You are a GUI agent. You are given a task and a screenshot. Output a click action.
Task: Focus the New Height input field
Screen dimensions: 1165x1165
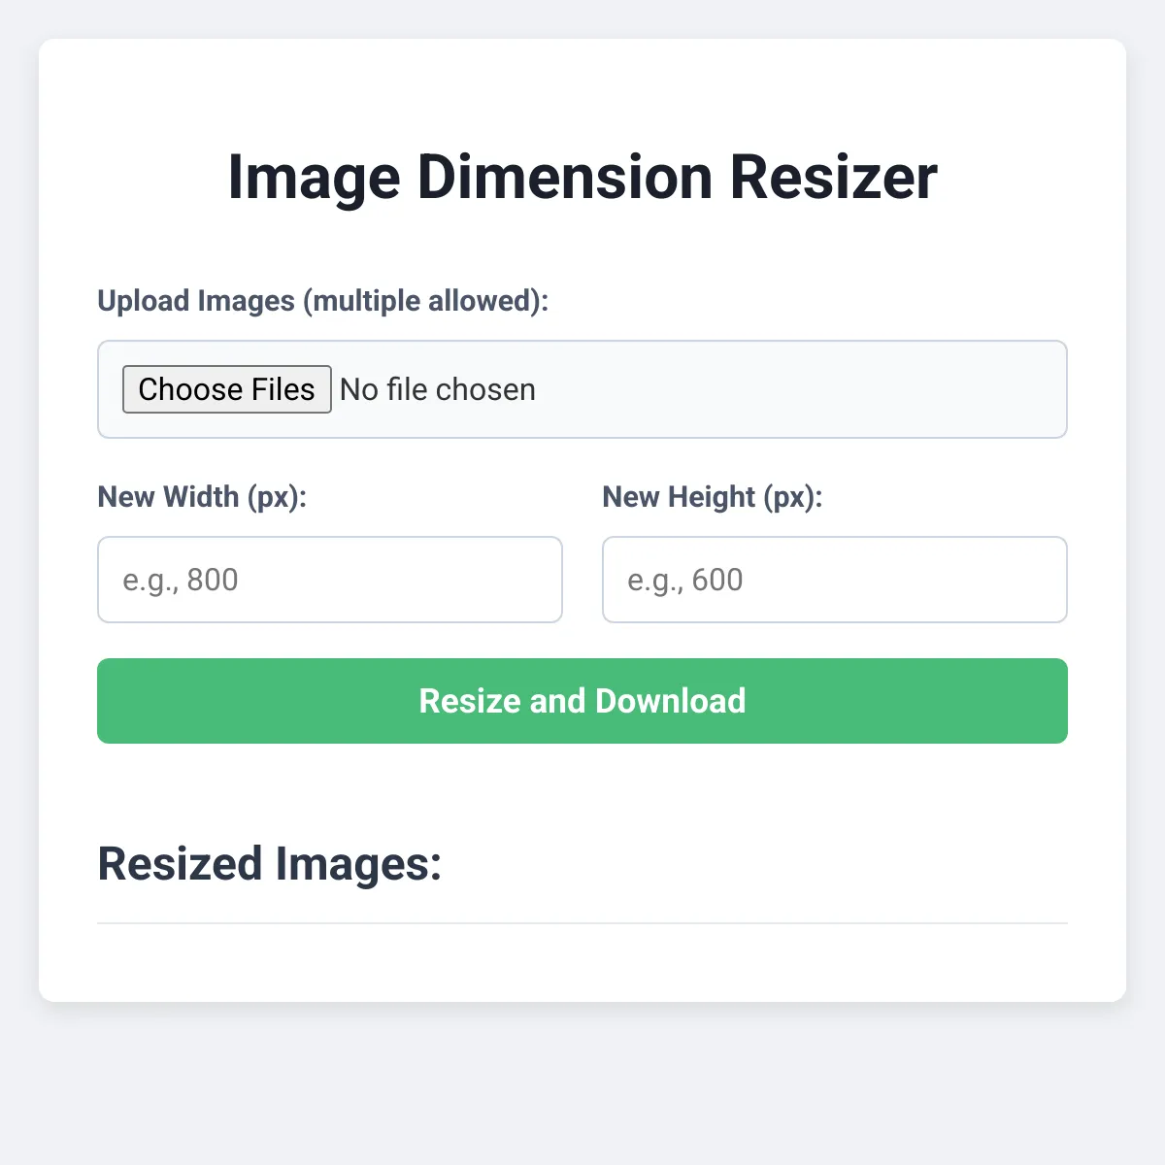pyautogui.click(x=835, y=580)
